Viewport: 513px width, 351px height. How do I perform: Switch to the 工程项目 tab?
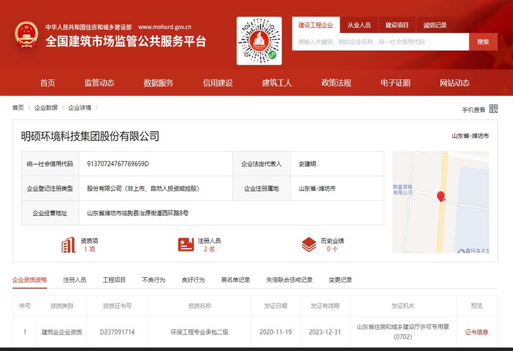pyautogui.click(x=114, y=280)
